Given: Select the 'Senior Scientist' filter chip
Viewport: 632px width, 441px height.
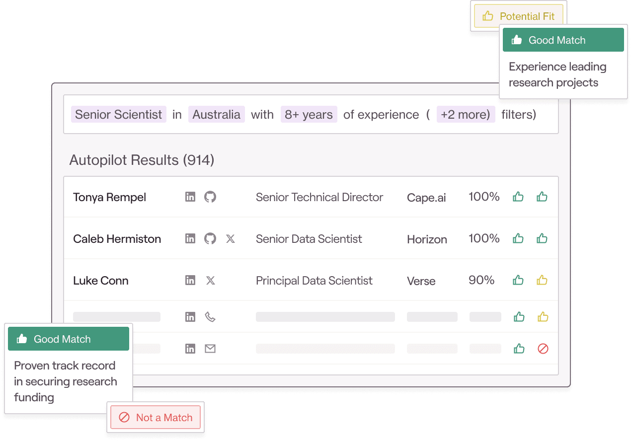Looking at the screenshot, I should (118, 114).
